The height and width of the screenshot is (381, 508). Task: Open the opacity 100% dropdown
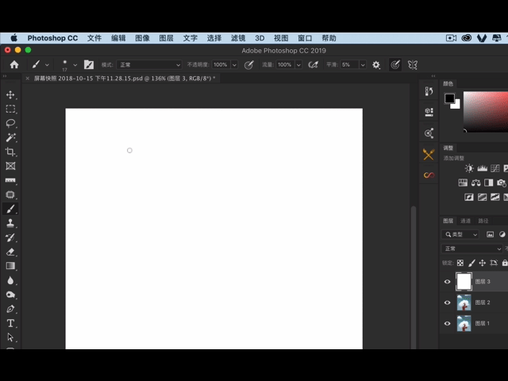(234, 65)
